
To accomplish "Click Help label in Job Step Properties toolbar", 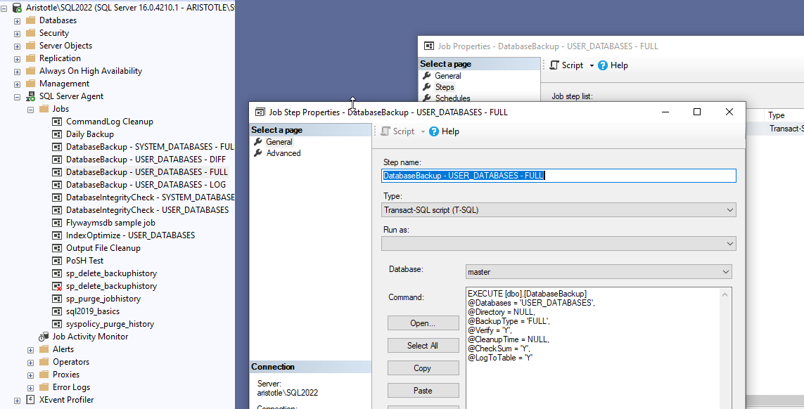I will coord(450,131).
